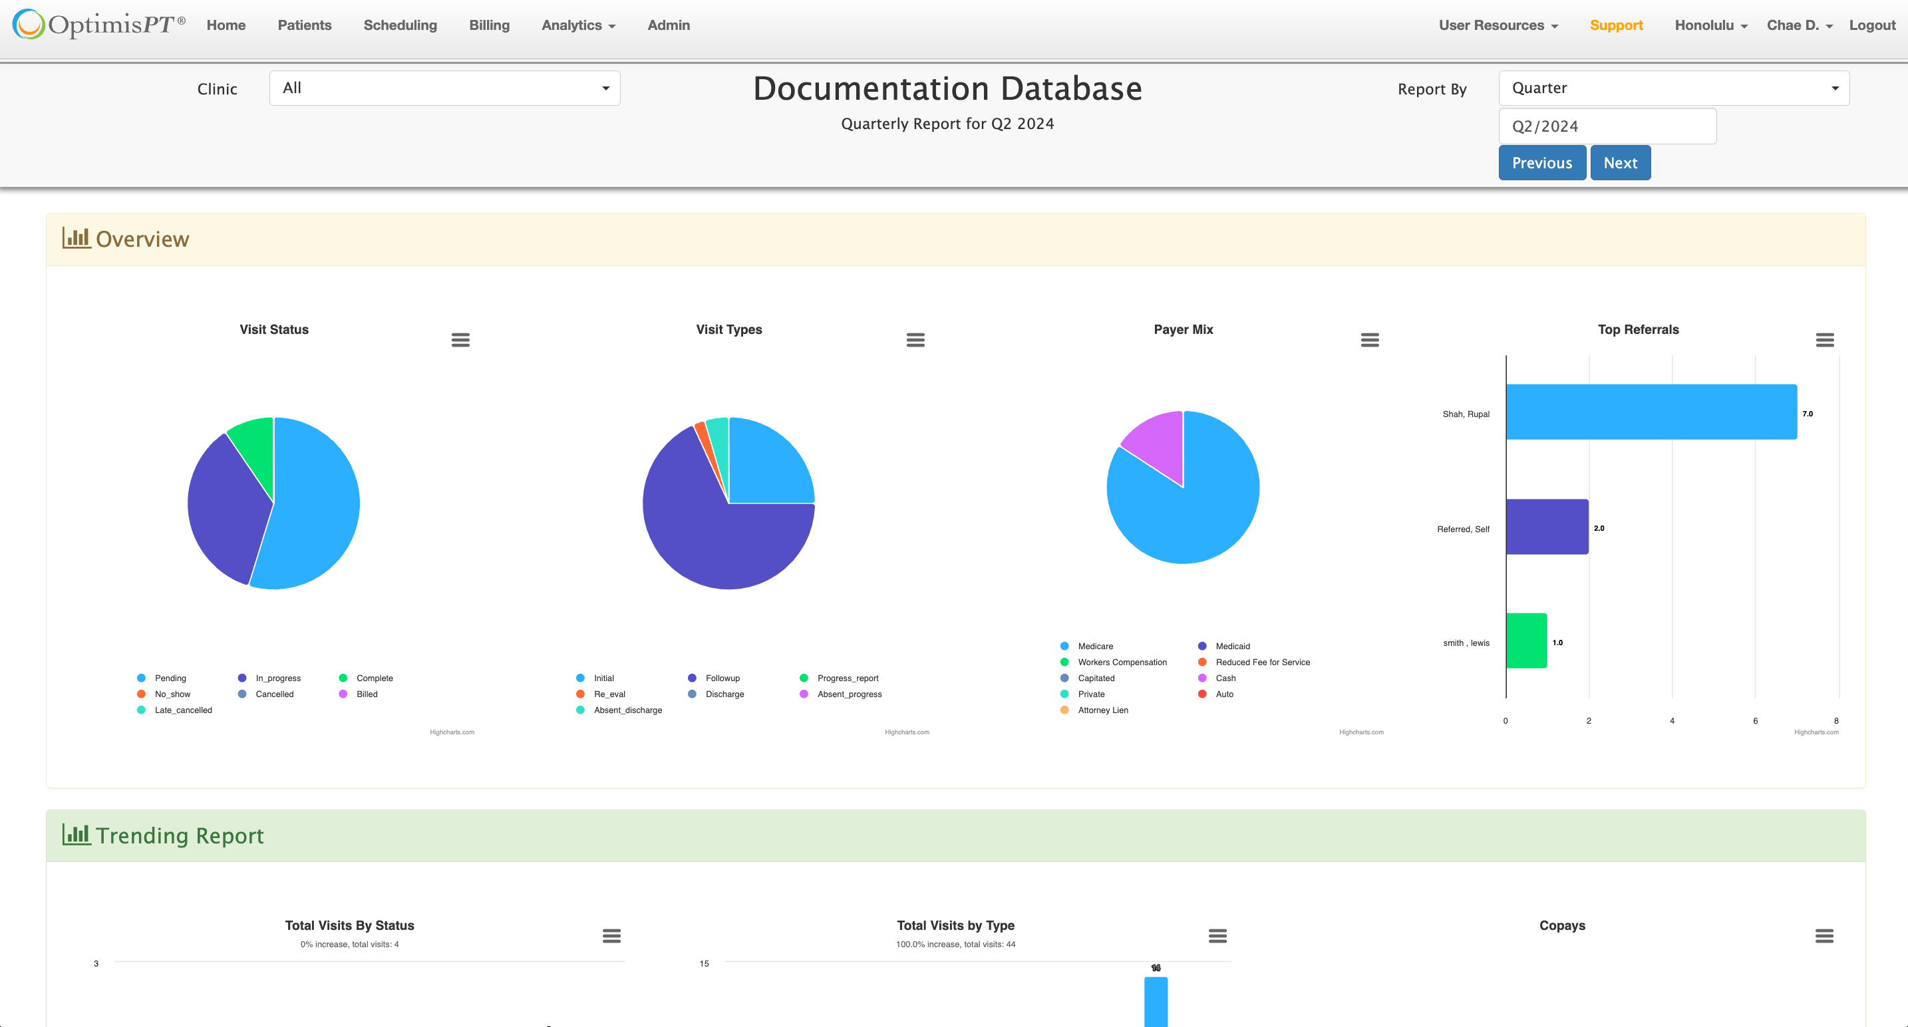Toggle Pending series in Visit Status legend
Viewport: 1908px width, 1027px height.
170,678
